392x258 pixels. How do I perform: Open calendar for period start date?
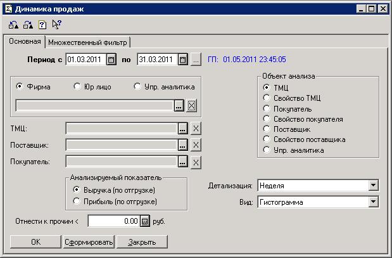tap(111, 60)
